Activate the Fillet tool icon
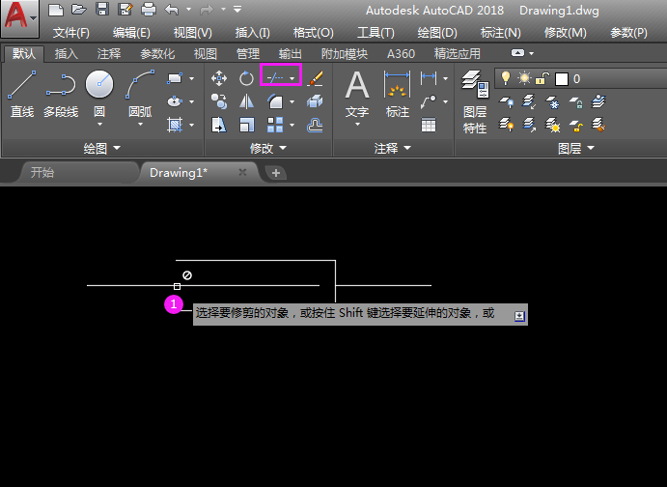 click(275, 101)
